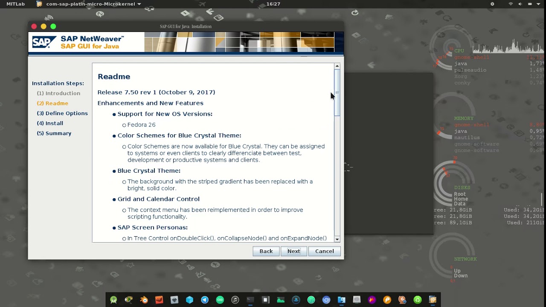The height and width of the screenshot is (307, 546).
Task: Click the Readme scrollbar down arrow
Action: tap(337, 239)
